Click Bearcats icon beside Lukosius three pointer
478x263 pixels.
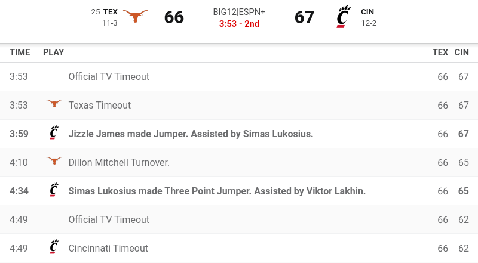tap(54, 191)
